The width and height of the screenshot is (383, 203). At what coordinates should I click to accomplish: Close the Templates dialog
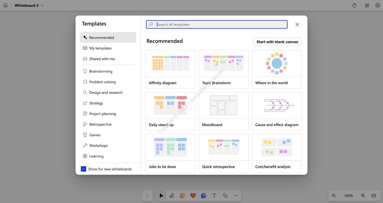pyautogui.click(x=297, y=25)
